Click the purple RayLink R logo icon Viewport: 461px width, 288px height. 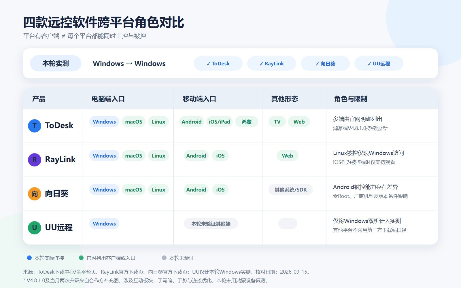tap(35, 160)
